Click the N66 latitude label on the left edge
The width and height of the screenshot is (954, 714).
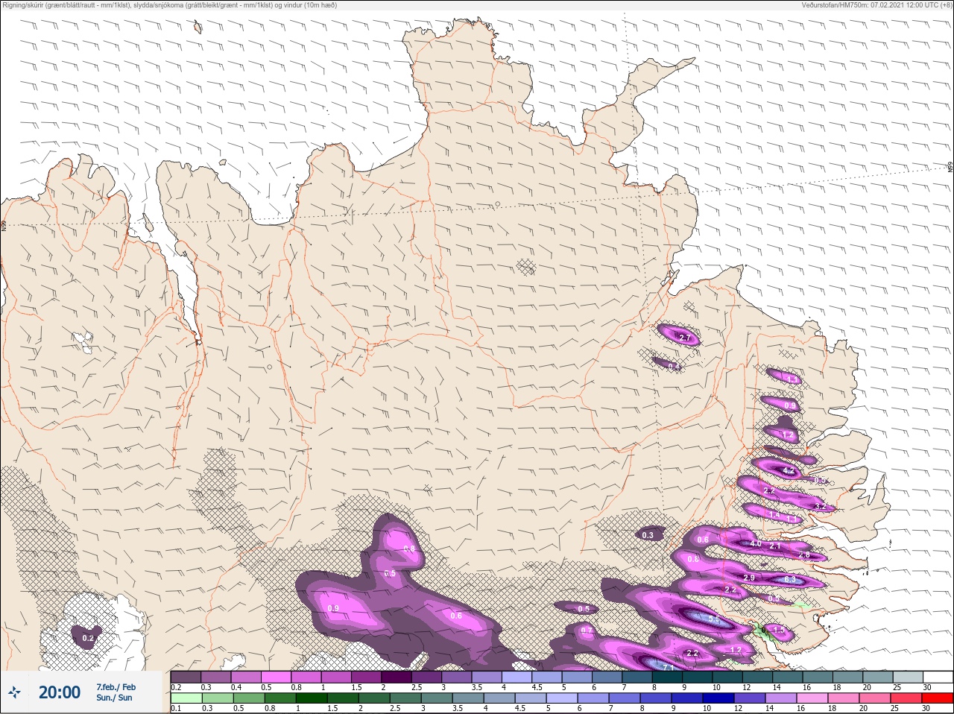click(4, 225)
